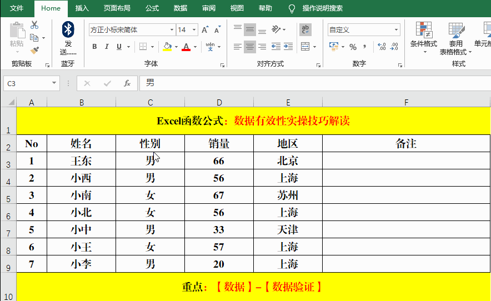The height and width of the screenshot is (301, 491).
Task: Apply percent style
Action: (353, 47)
